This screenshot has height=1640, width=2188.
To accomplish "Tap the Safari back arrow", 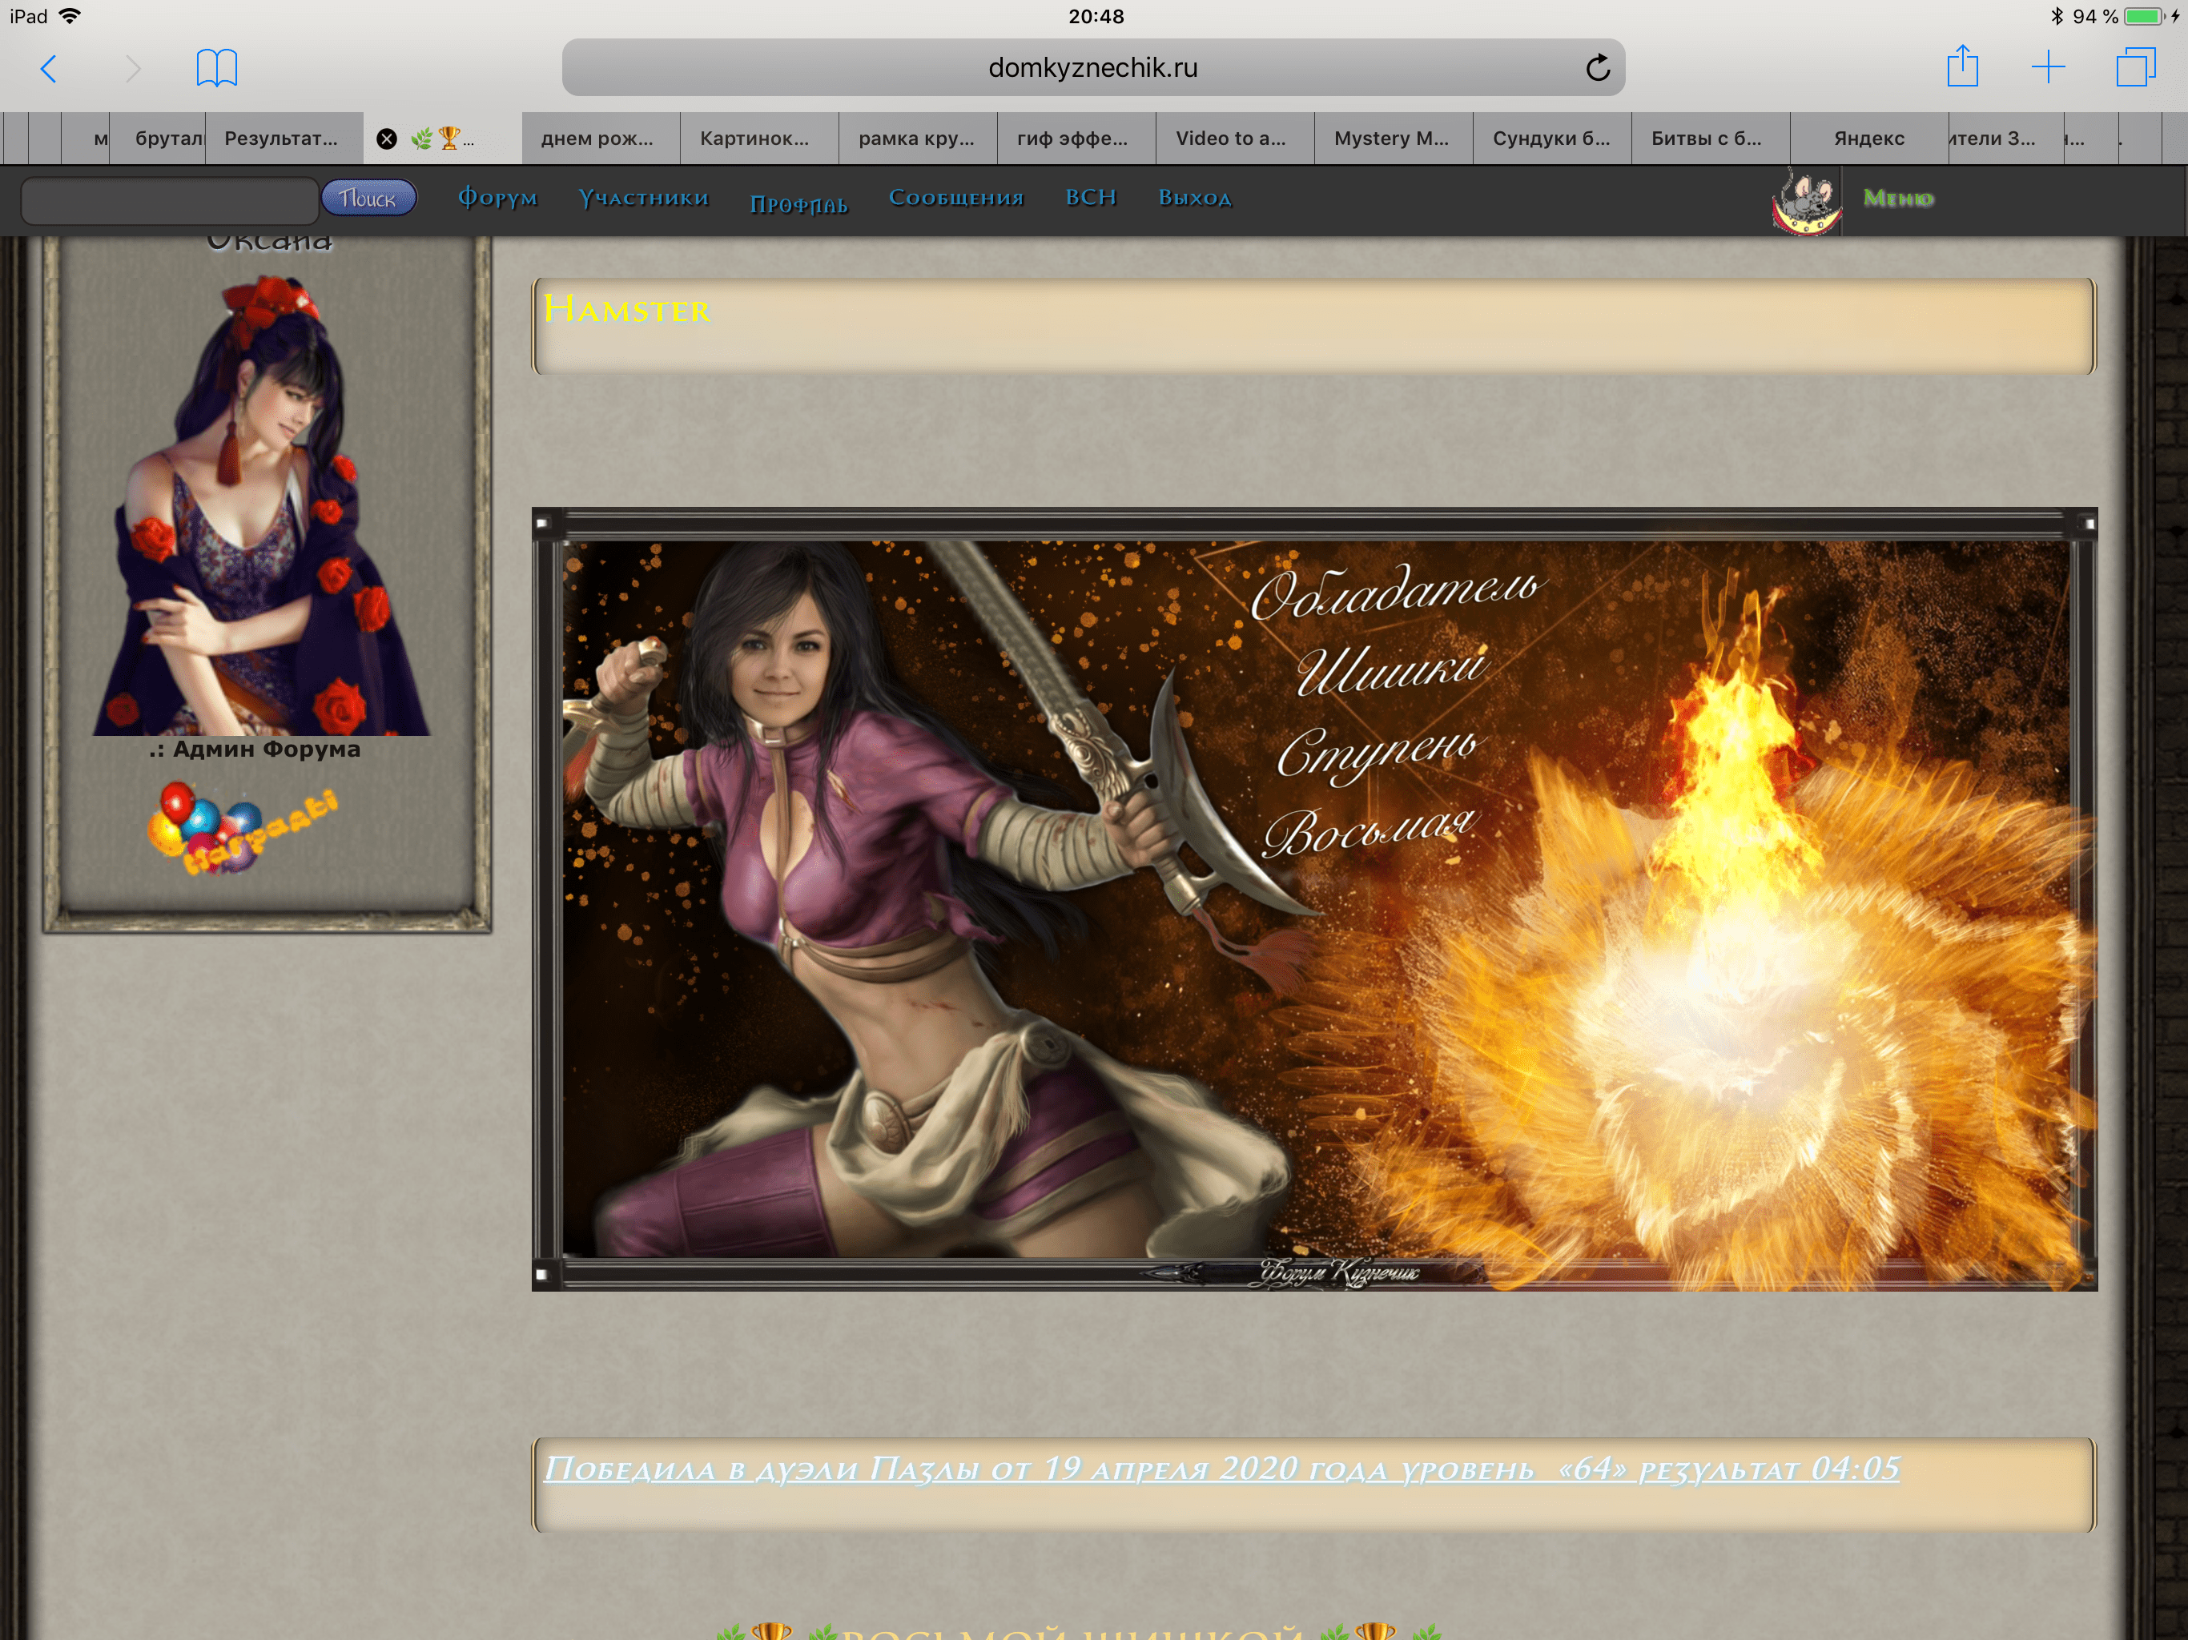I will tap(47, 68).
